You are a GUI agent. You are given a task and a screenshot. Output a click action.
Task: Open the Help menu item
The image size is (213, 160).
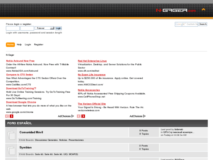pyautogui.click(x=19, y=45)
